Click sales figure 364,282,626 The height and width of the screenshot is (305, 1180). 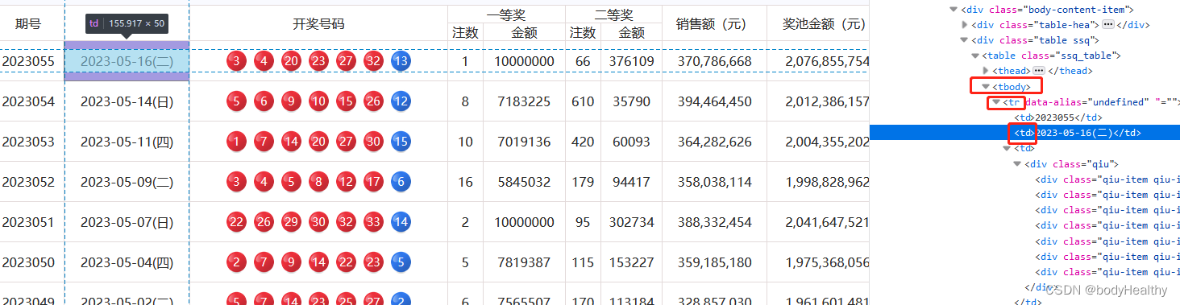[x=714, y=142]
